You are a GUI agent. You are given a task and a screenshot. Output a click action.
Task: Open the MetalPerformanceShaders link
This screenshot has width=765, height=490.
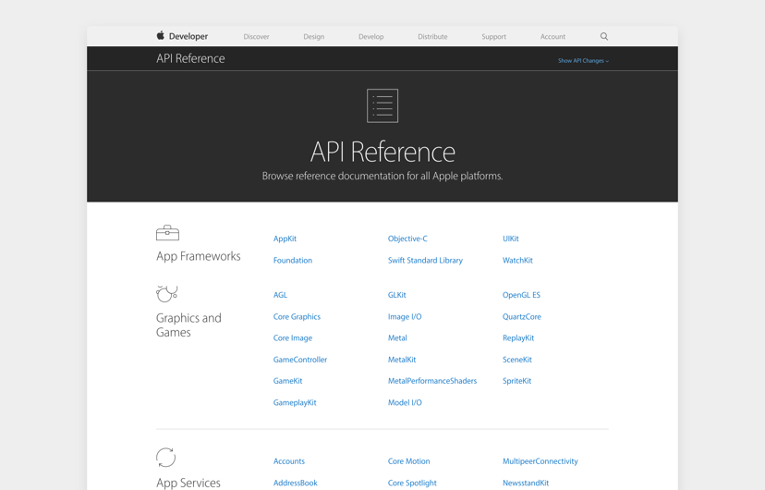pyautogui.click(x=432, y=381)
